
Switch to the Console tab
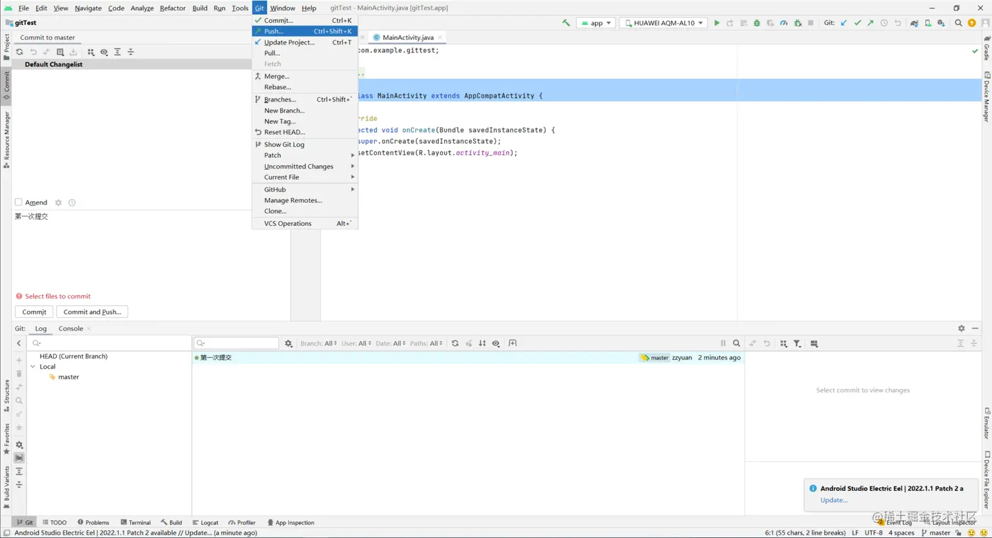click(71, 329)
